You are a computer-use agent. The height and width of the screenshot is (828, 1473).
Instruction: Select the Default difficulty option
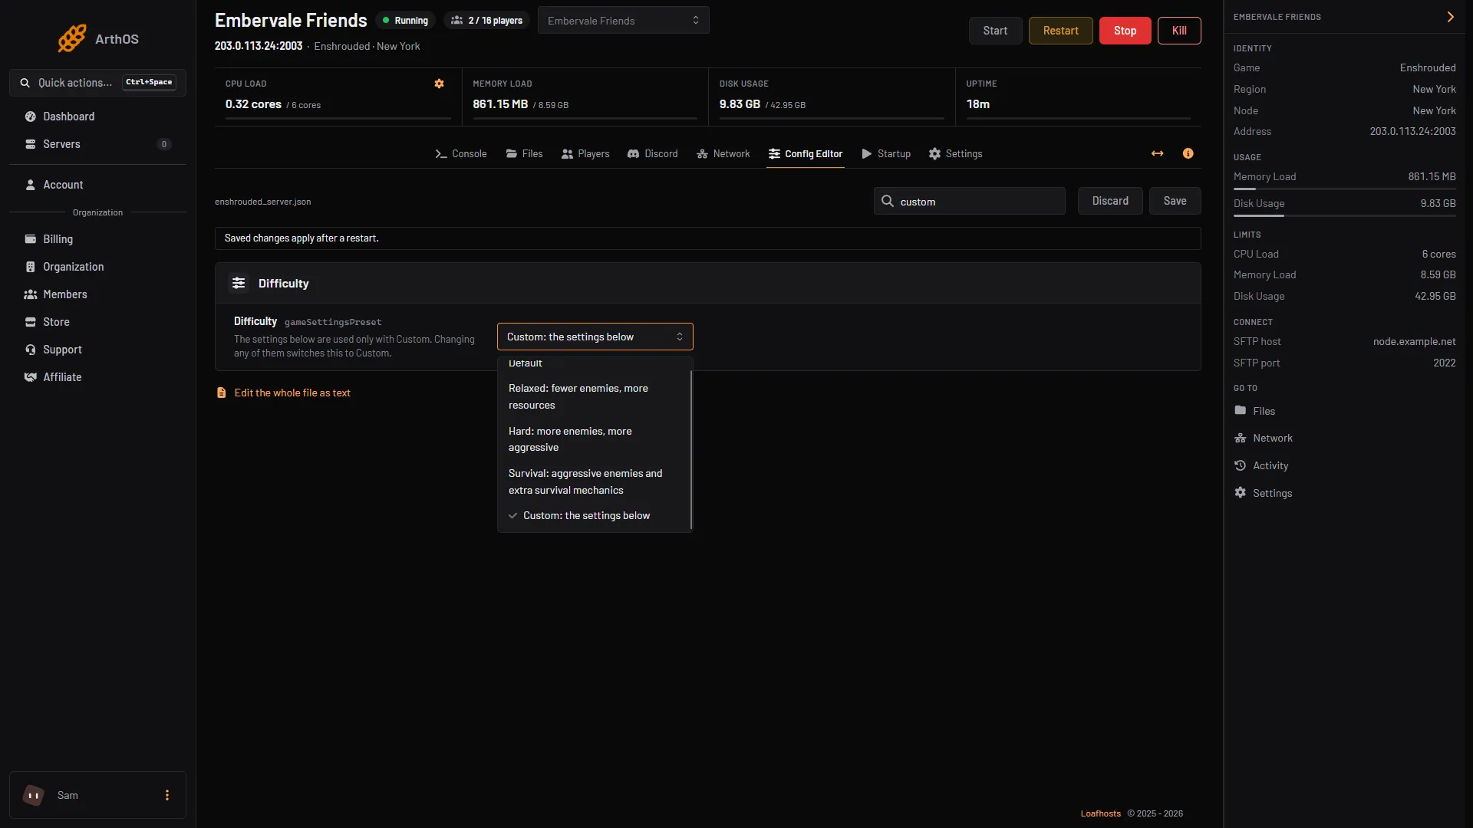tap(594, 363)
